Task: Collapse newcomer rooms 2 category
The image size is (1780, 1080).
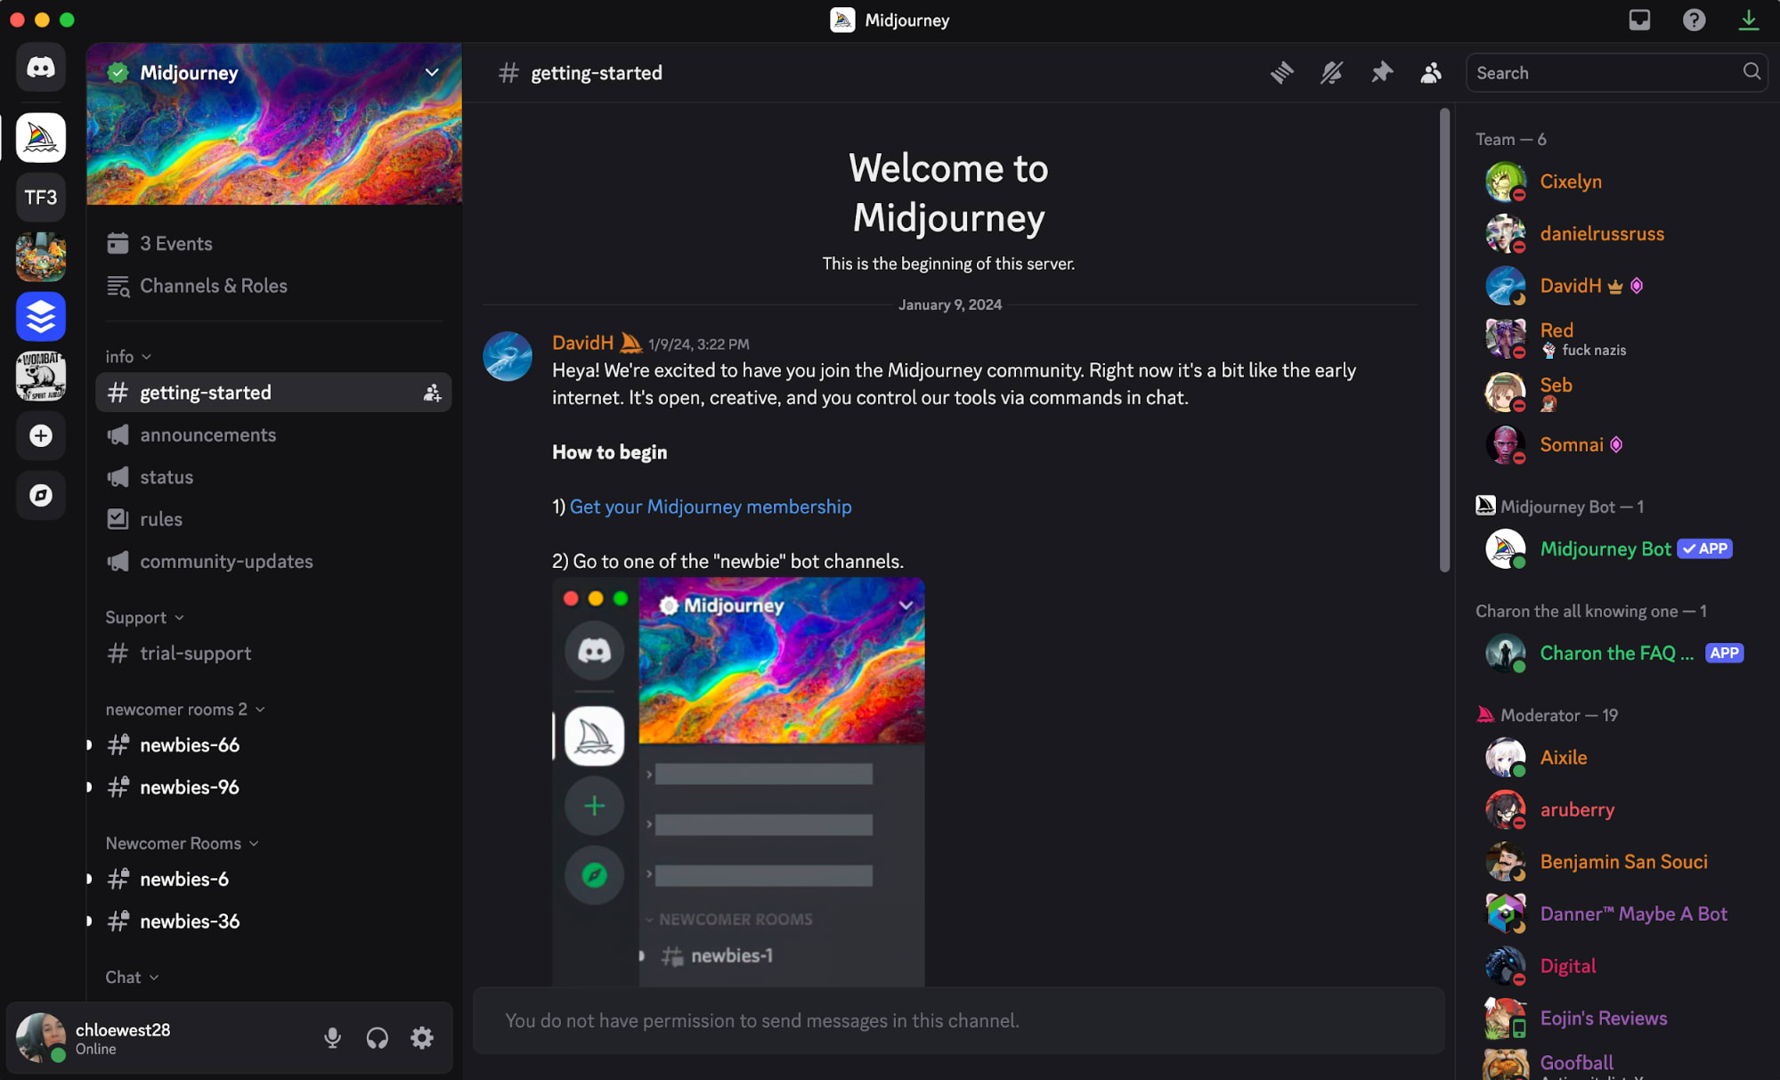Action: 185,709
